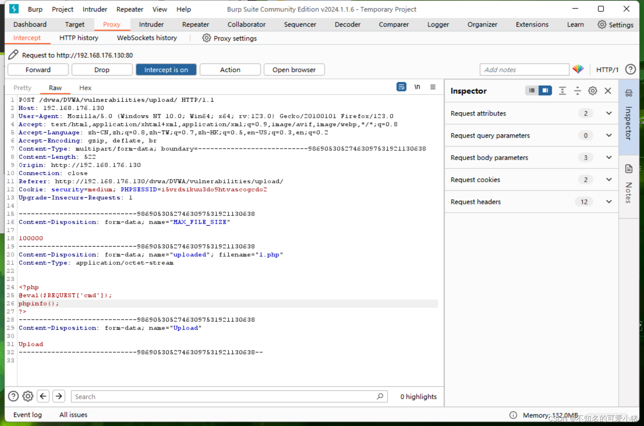The width and height of the screenshot is (644, 426).
Task: Open the Event log
Action: tap(28, 415)
